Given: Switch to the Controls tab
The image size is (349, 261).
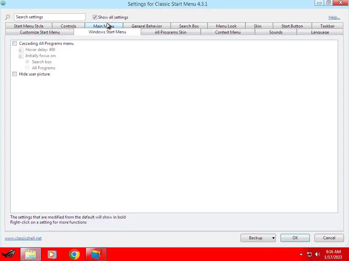Looking at the screenshot, I should (68, 26).
